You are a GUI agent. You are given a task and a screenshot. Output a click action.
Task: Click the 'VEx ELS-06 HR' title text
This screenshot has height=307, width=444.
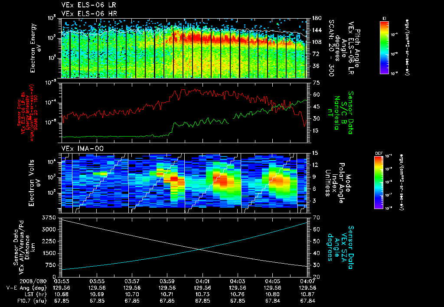coord(89,13)
